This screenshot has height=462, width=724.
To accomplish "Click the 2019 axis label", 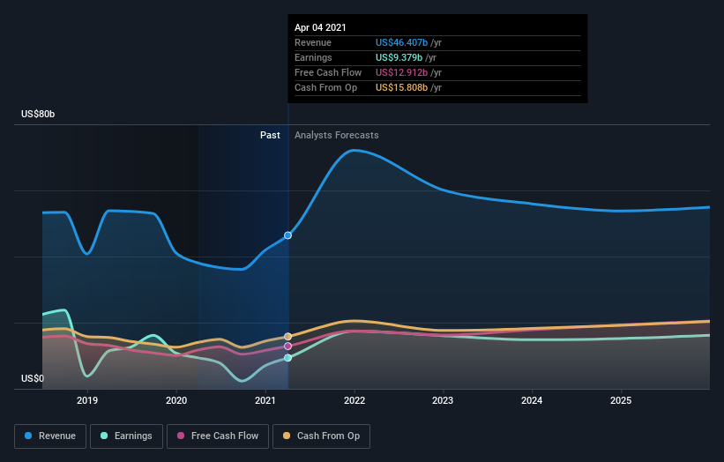I will (87, 400).
